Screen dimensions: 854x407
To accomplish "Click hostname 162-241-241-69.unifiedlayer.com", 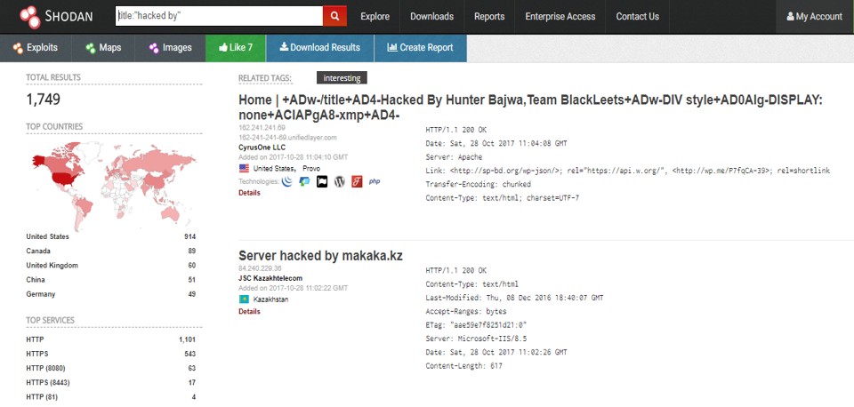I will point(287,138).
